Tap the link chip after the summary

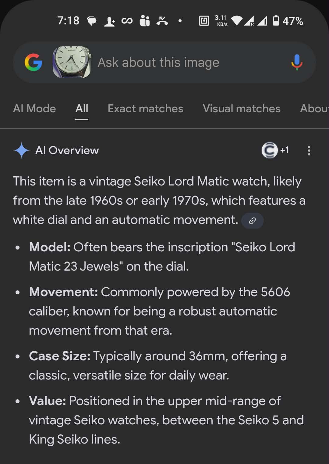[252, 221]
